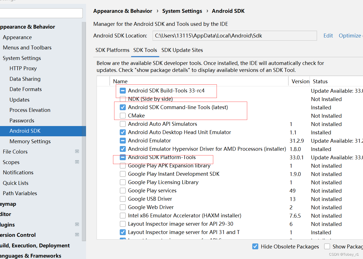Open HTTP Proxy settings
The height and width of the screenshot is (259, 363).
point(23,68)
